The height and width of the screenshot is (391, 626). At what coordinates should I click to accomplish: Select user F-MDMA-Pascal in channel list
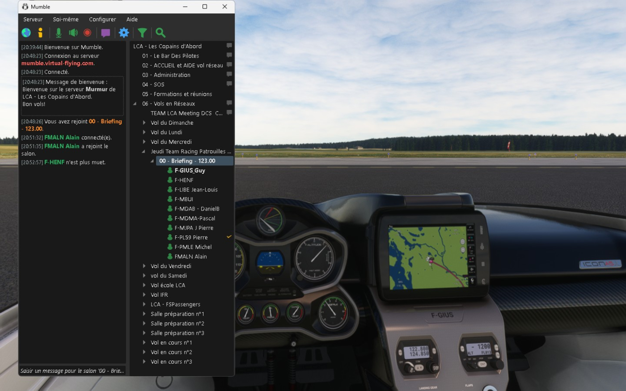click(x=195, y=218)
